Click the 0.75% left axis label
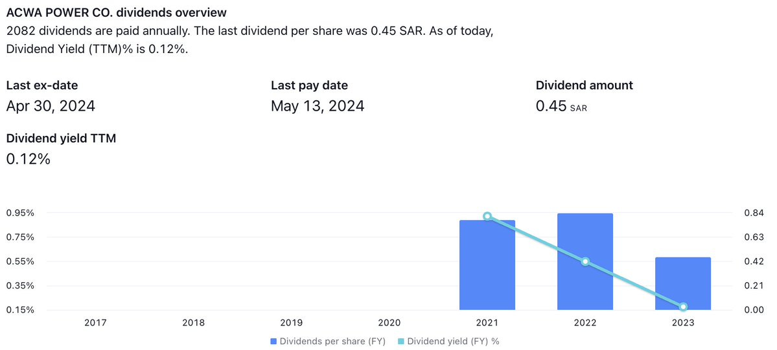This screenshot has width=777, height=350. coord(20,237)
